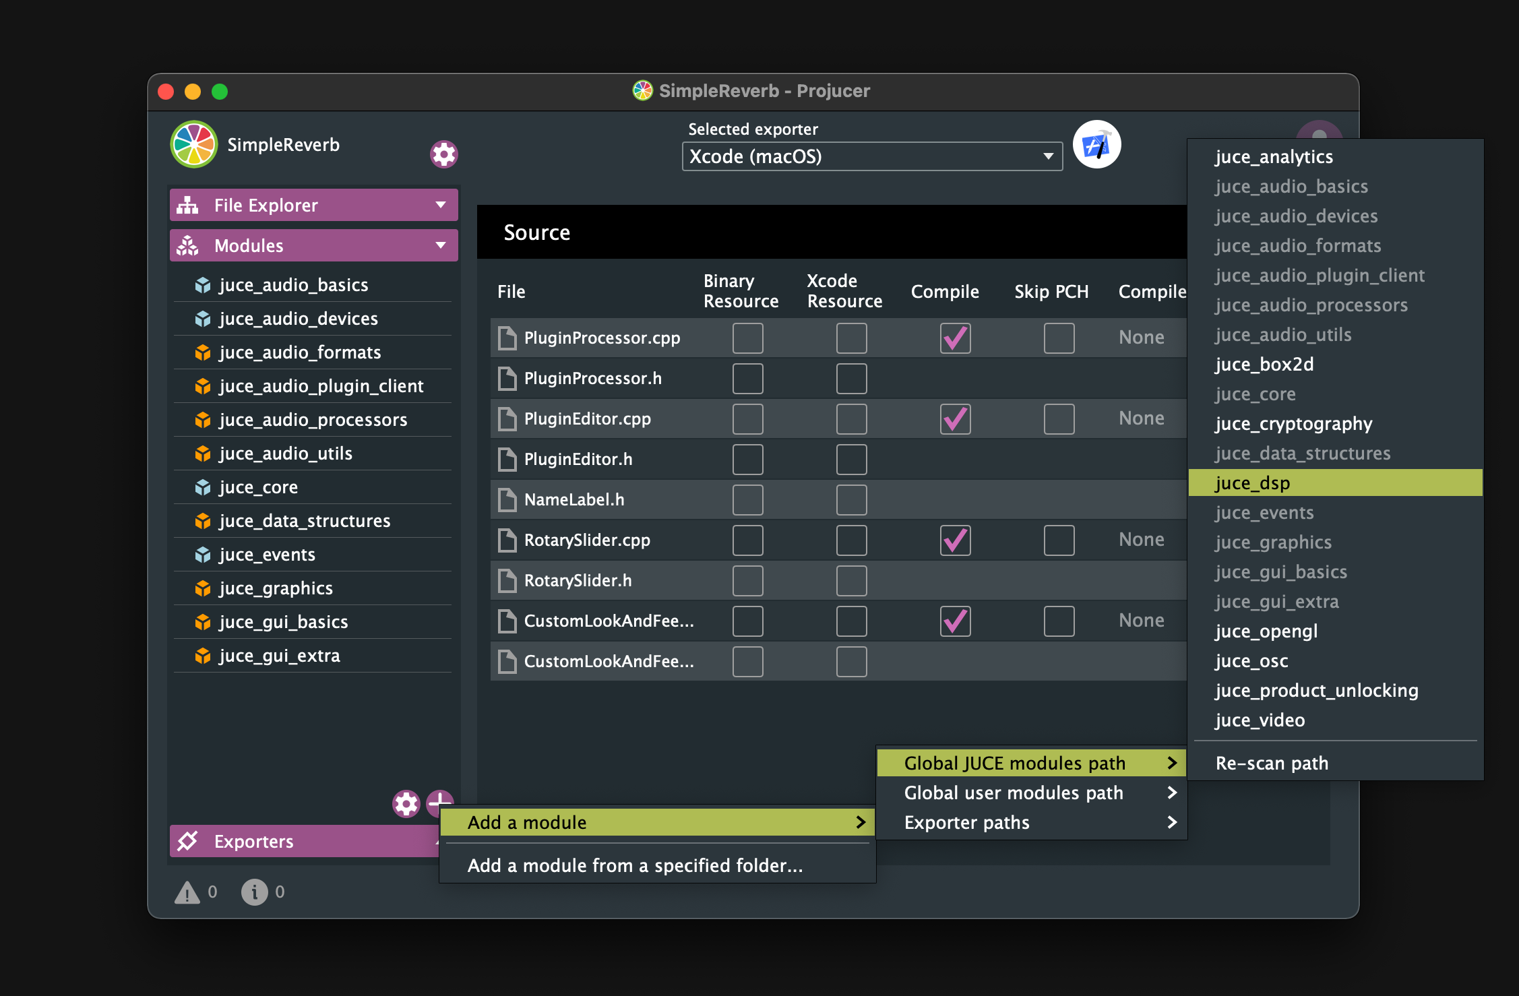Select juce_graphics in modules sidebar
The image size is (1519, 996).
pyautogui.click(x=313, y=588)
